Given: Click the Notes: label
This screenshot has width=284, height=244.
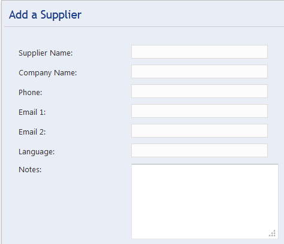Looking at the screenshot, I should coord(30,170).
